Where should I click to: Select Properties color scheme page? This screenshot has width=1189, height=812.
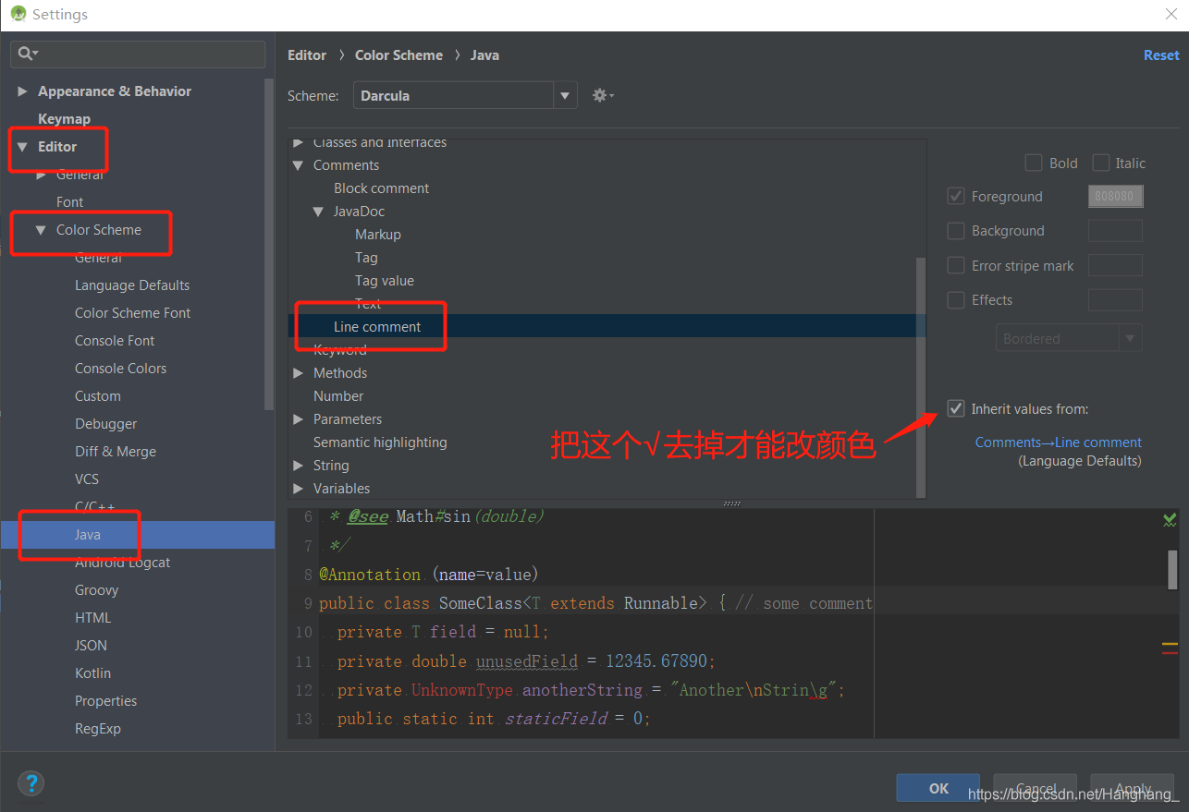(x=105, y=701)
